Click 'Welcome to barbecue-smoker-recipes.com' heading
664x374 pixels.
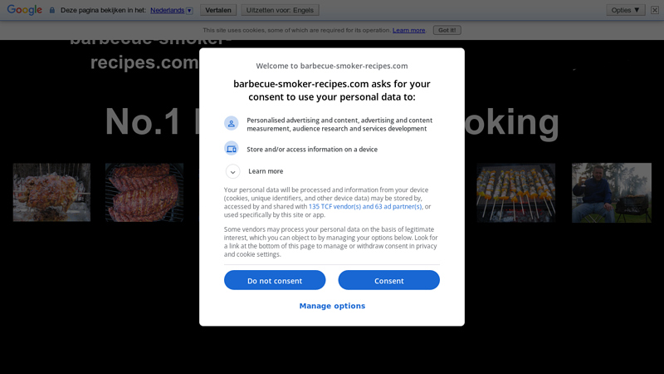(x=332, y=66)
